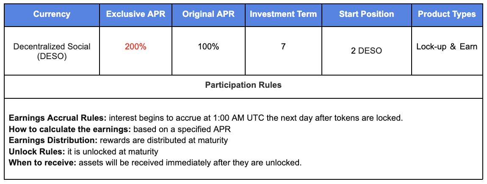Select the Exclusive APR header cell

tap(136, 14)
